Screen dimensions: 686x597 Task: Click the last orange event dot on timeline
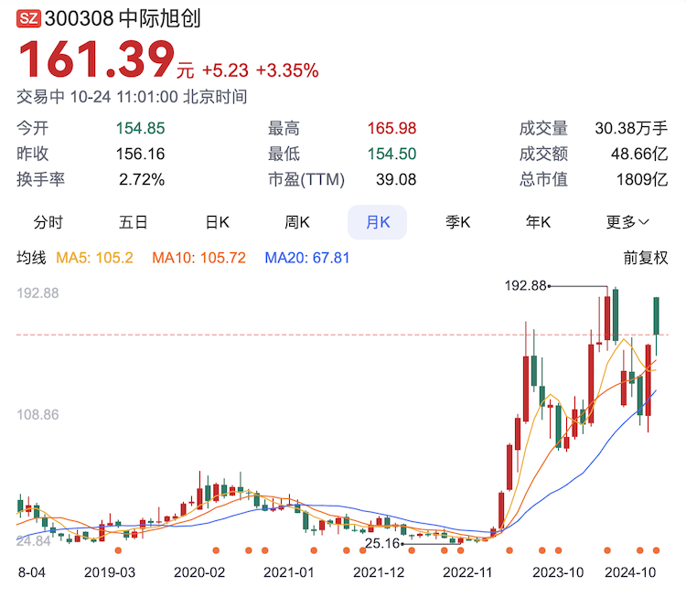(x=656, y=550)
